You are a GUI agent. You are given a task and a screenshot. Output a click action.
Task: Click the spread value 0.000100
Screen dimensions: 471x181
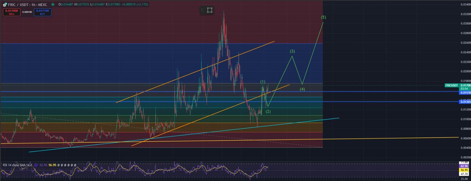[27, 12]
